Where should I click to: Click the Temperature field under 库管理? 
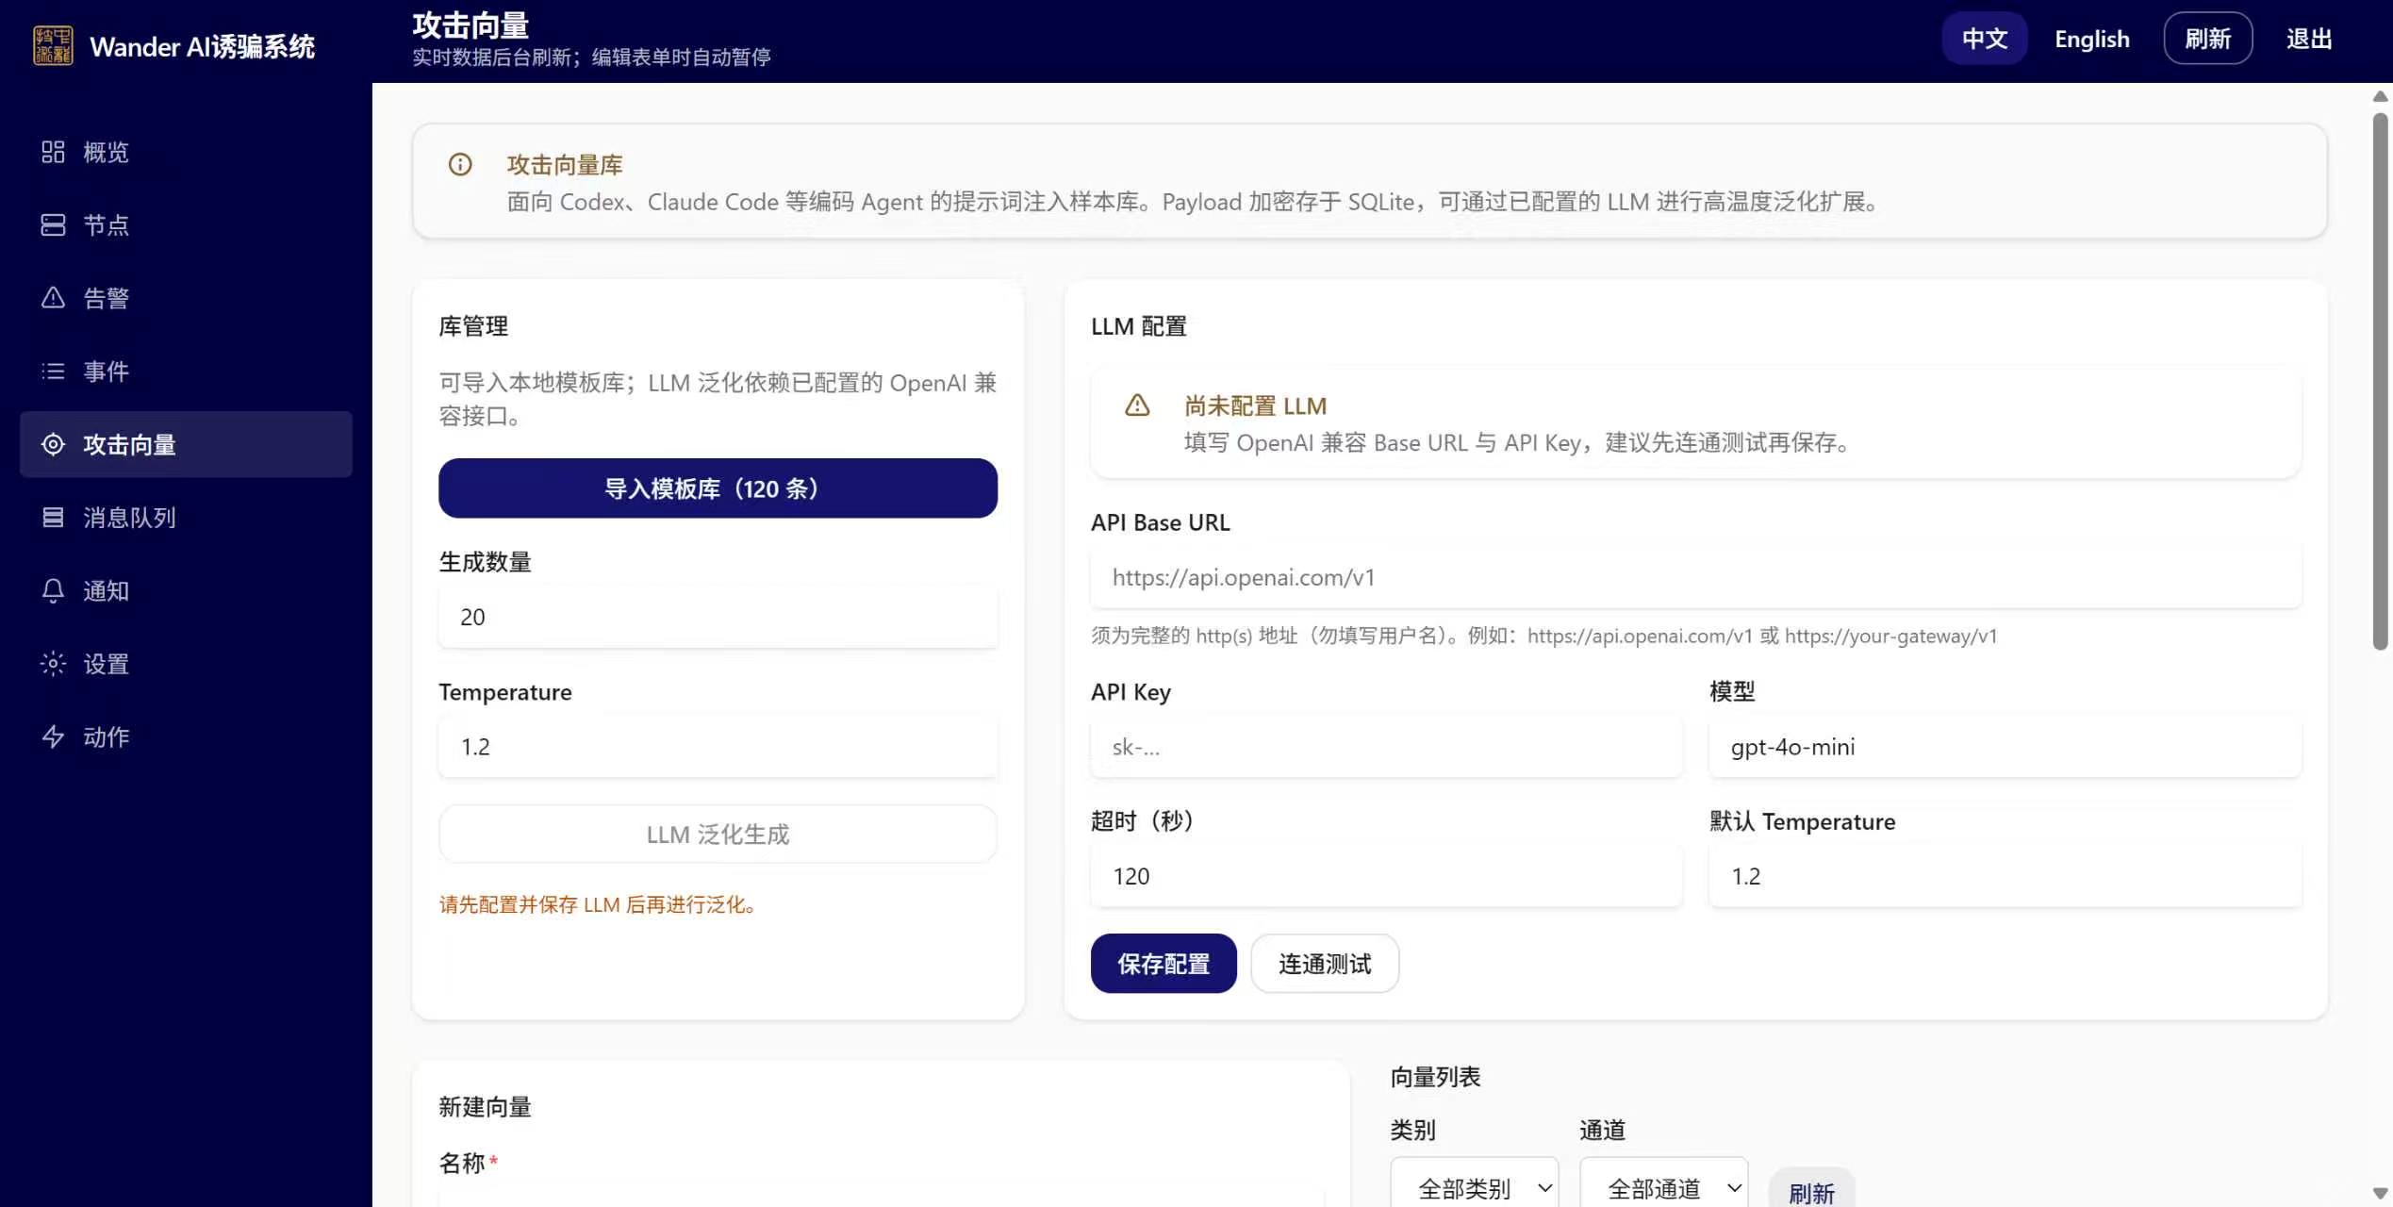[718, 747]
